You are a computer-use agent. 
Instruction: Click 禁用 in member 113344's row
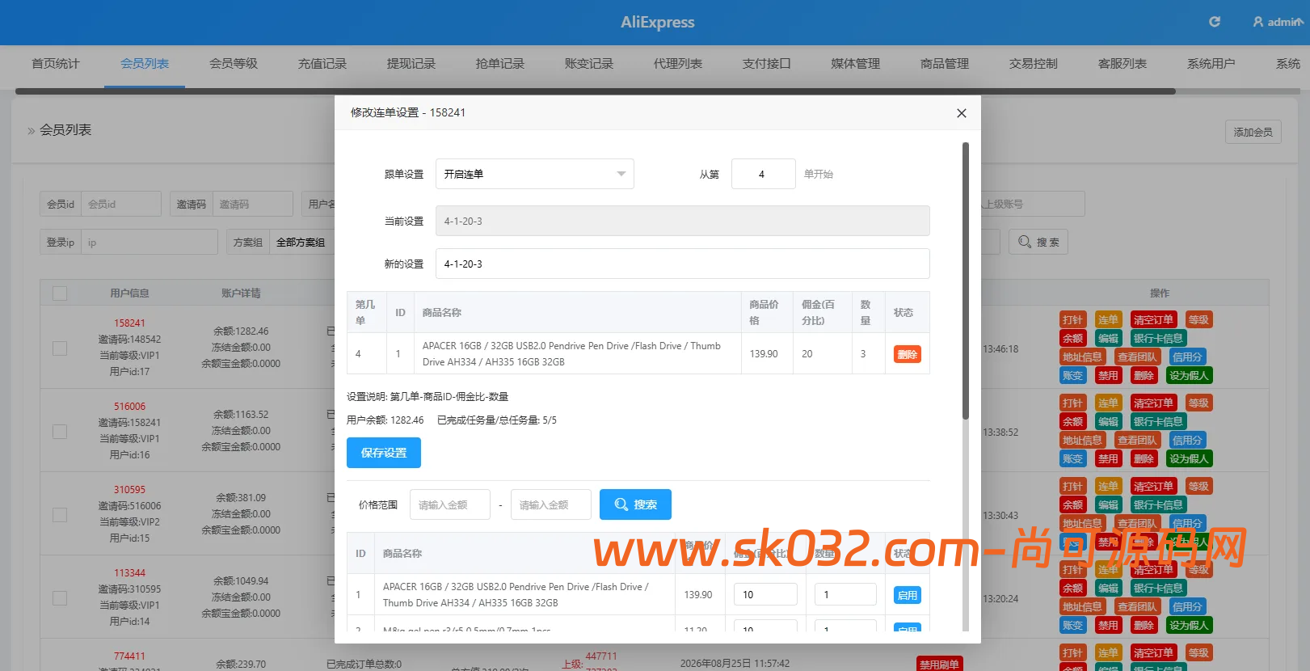tap(1108, 625)
